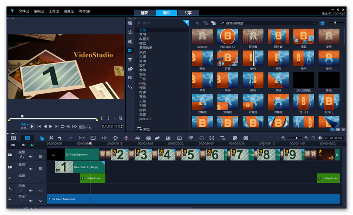Click the 浏览 browse button
This screenshot has height=215, width=353.
point(144,129)
